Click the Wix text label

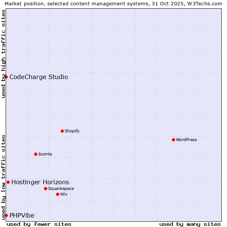pyautogui.click(x=64, y=194)
